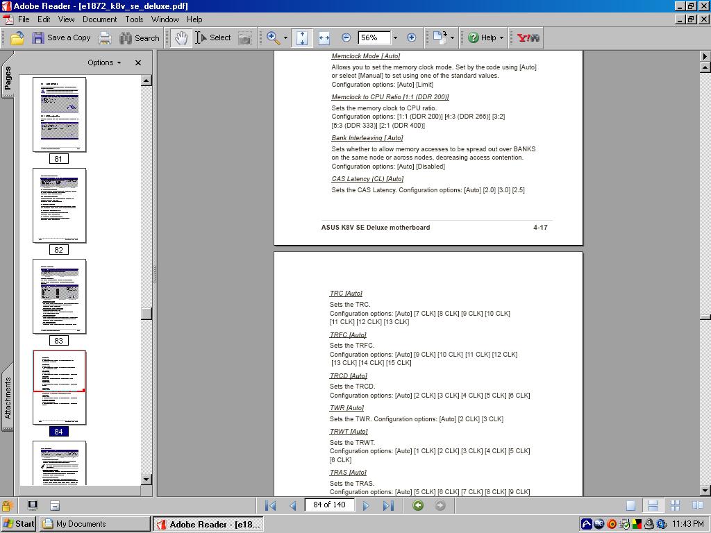
Task: Open the zoom percentage dropdown
Action: [395, 38]
